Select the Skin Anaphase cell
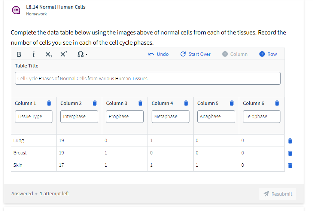 tap(216, 165)
